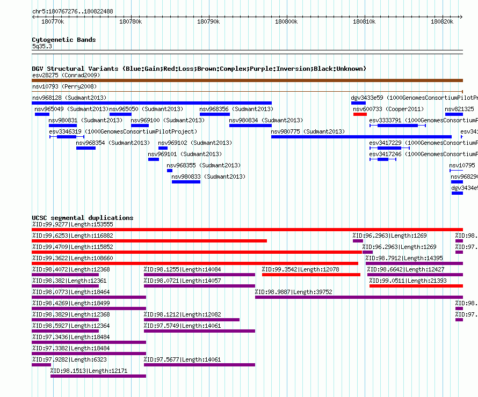Viewport: 478px width, 397px height.
Task: Click the %ID:98.7912|Length:14395 label
Action: click(404, 258)
